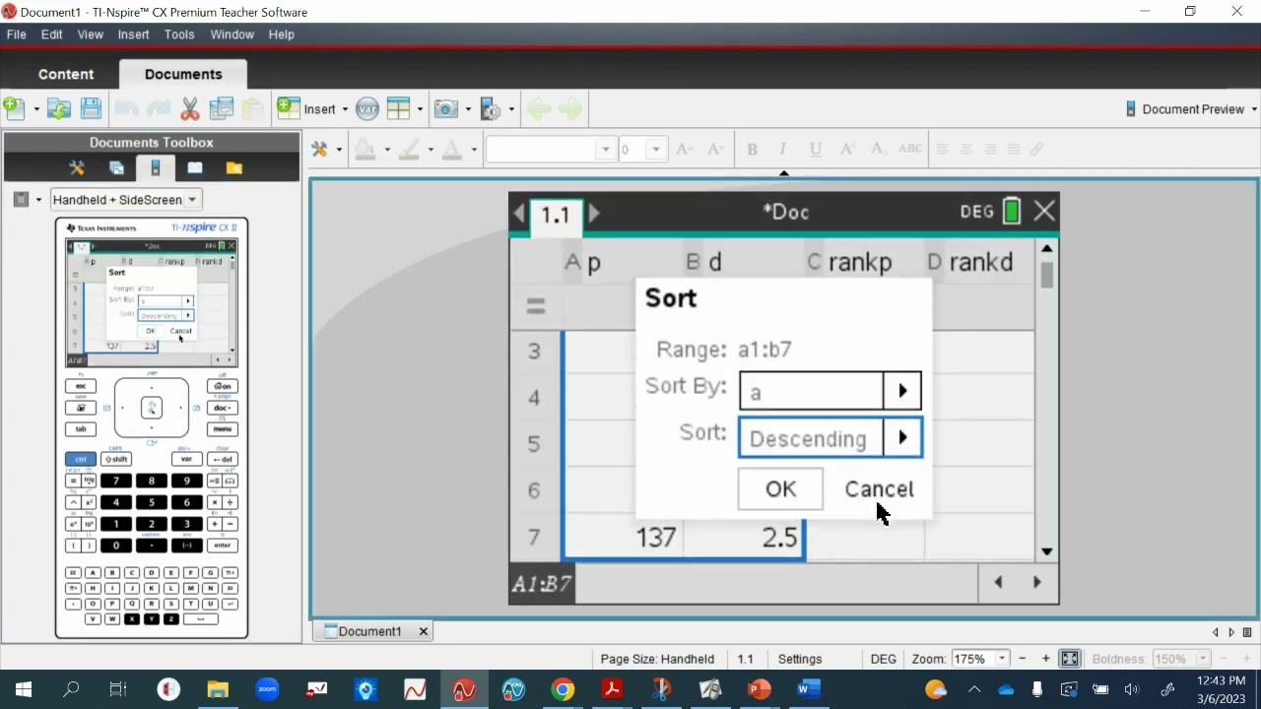Close the Document1 tab
Viewport: 1261px width, 709px height.
click(424, 631)
